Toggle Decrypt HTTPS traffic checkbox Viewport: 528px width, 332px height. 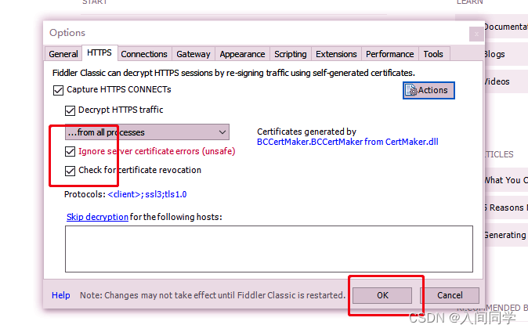(x=70, y=110)
